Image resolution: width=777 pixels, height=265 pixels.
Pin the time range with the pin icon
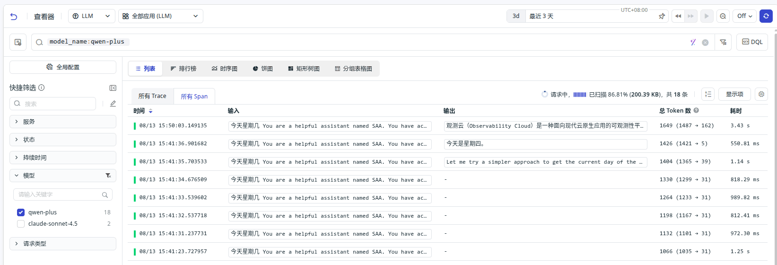[662, 16]
